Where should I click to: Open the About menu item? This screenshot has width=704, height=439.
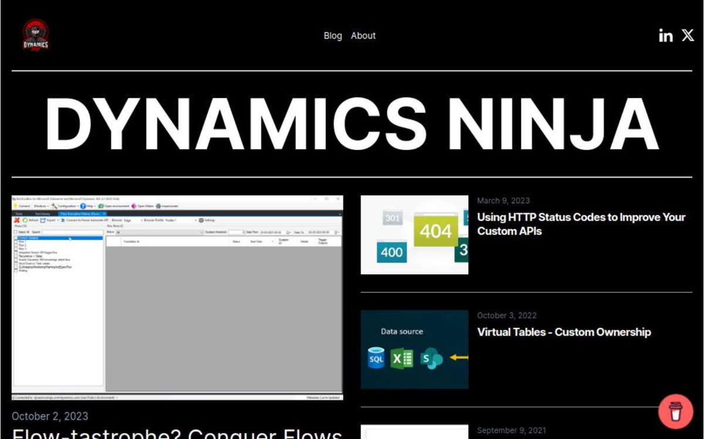[x=363, y=36]
